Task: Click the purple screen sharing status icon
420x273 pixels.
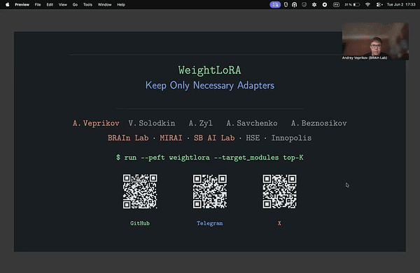Action: (275, 5)
